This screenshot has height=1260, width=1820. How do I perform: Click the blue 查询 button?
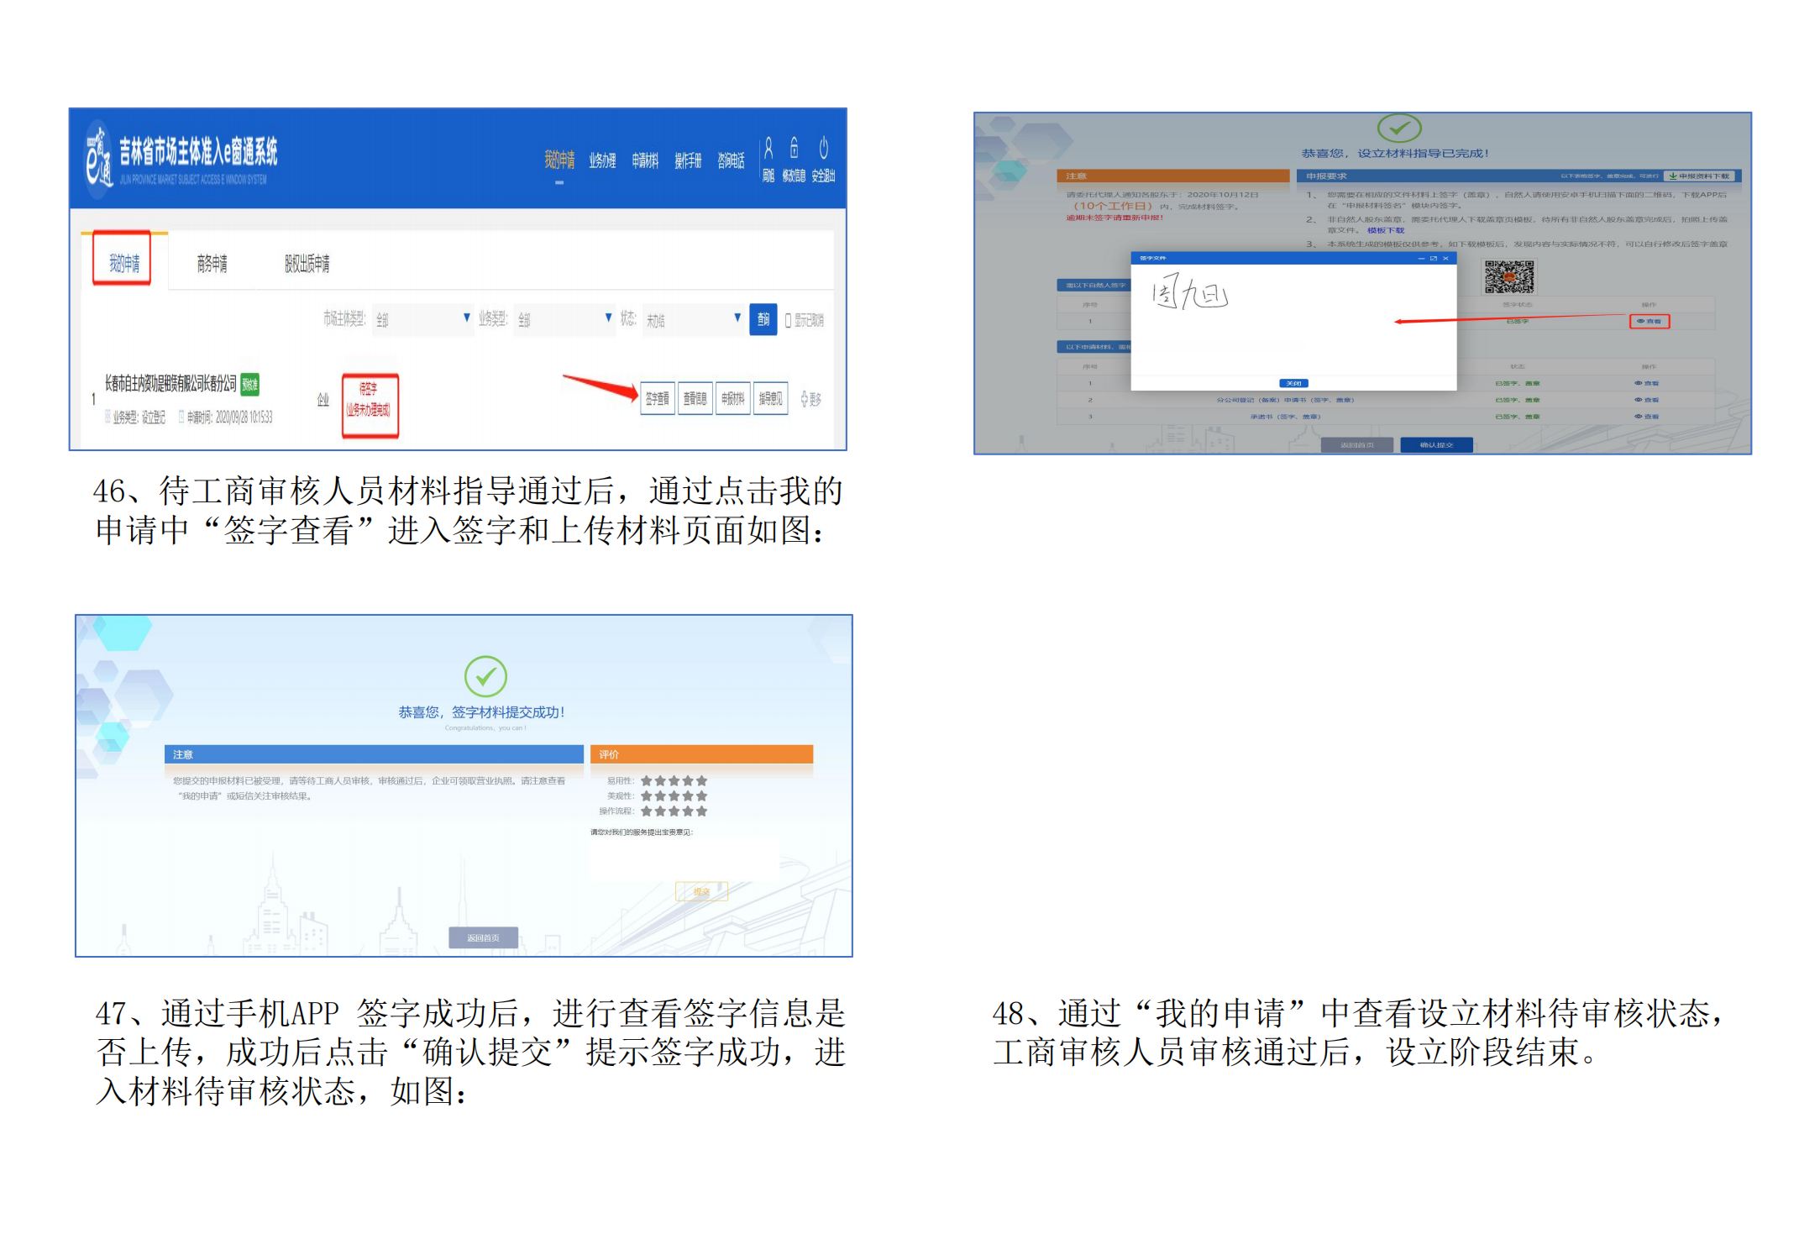pos(763,319)
